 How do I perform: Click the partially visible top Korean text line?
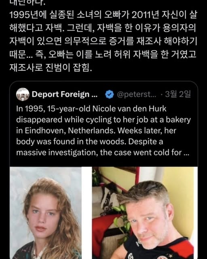coord(27,3)
